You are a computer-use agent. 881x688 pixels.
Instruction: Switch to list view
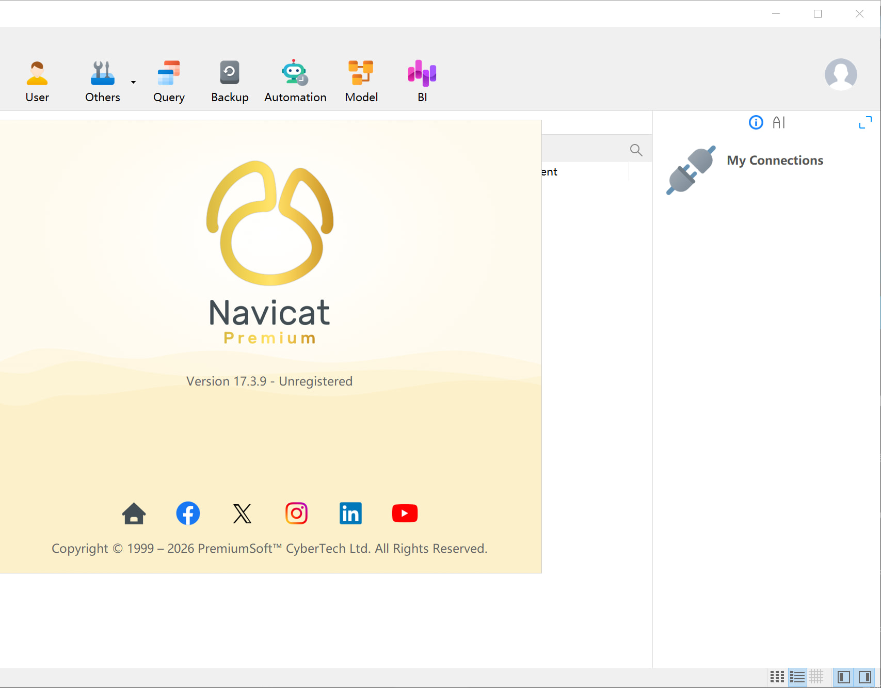click(x=797, y=677)
